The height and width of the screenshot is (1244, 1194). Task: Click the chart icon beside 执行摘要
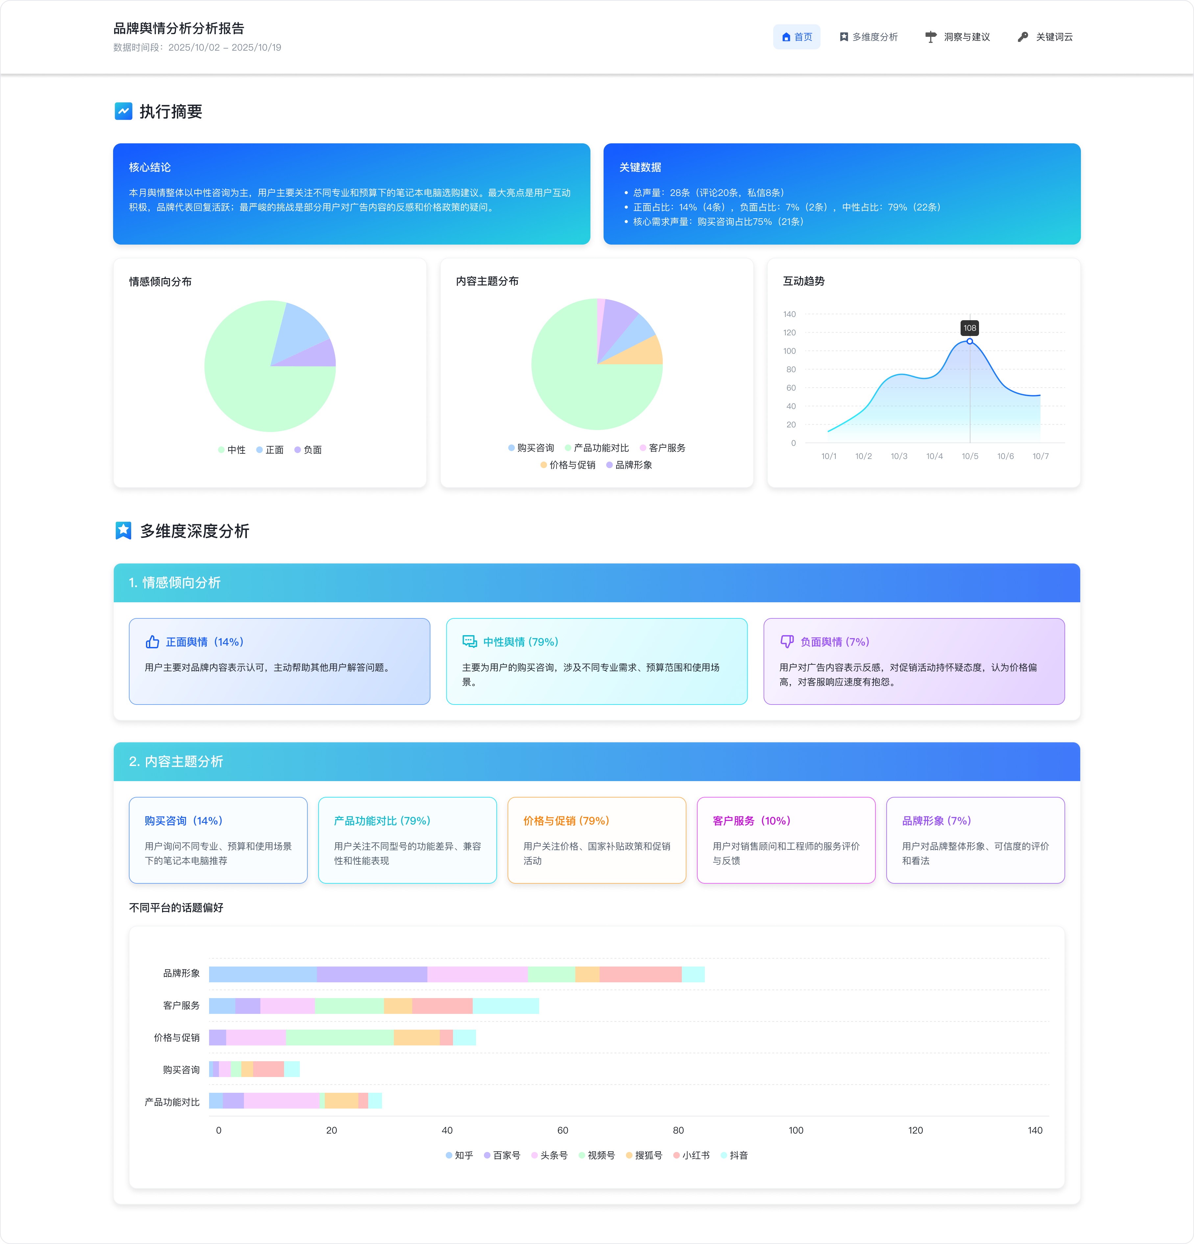[123, 111]
